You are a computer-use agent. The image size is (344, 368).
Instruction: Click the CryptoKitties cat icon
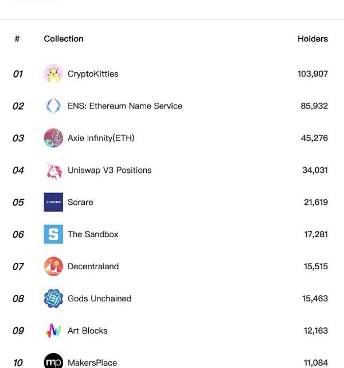pyautogui.click(x=53, y=74)
